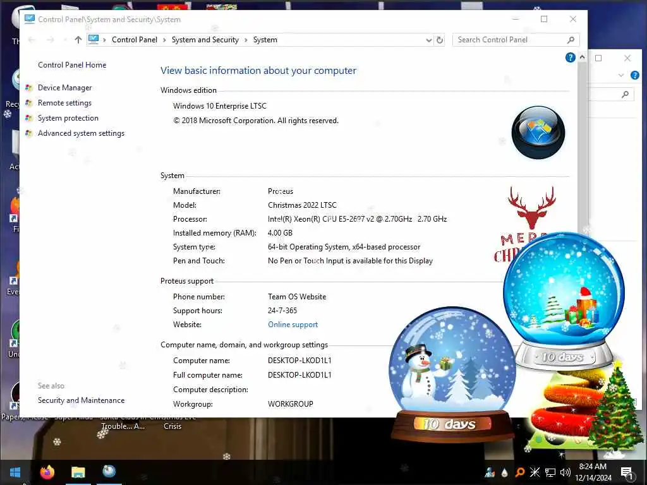
Task: Expand chevron before Control Panel breadcrumb
Action: (x=104, y=40)
